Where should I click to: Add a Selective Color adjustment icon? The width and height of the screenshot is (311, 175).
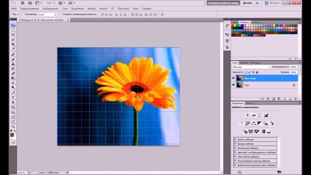click(x=269, y=131)
